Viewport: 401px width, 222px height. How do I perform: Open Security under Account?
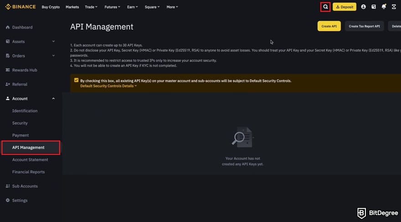20,123
